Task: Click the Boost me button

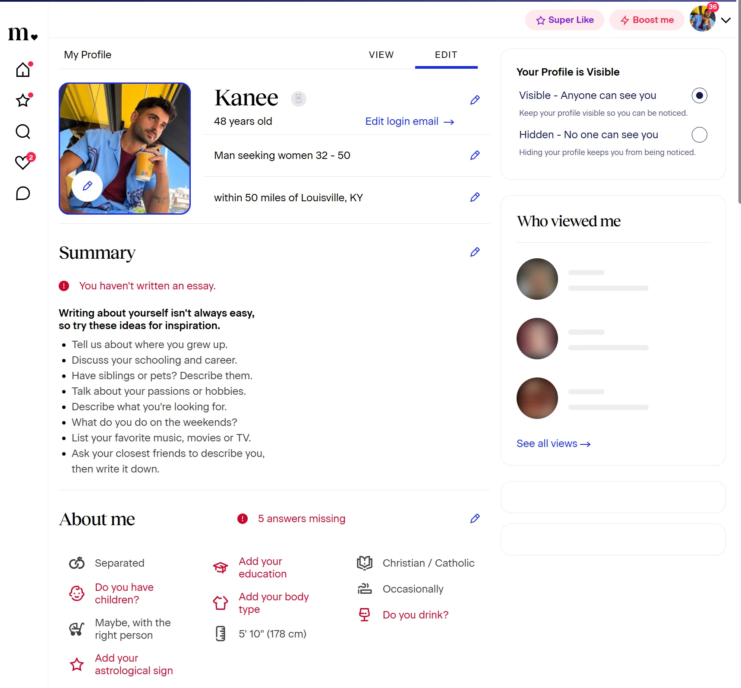Action: tap(646, 20)
